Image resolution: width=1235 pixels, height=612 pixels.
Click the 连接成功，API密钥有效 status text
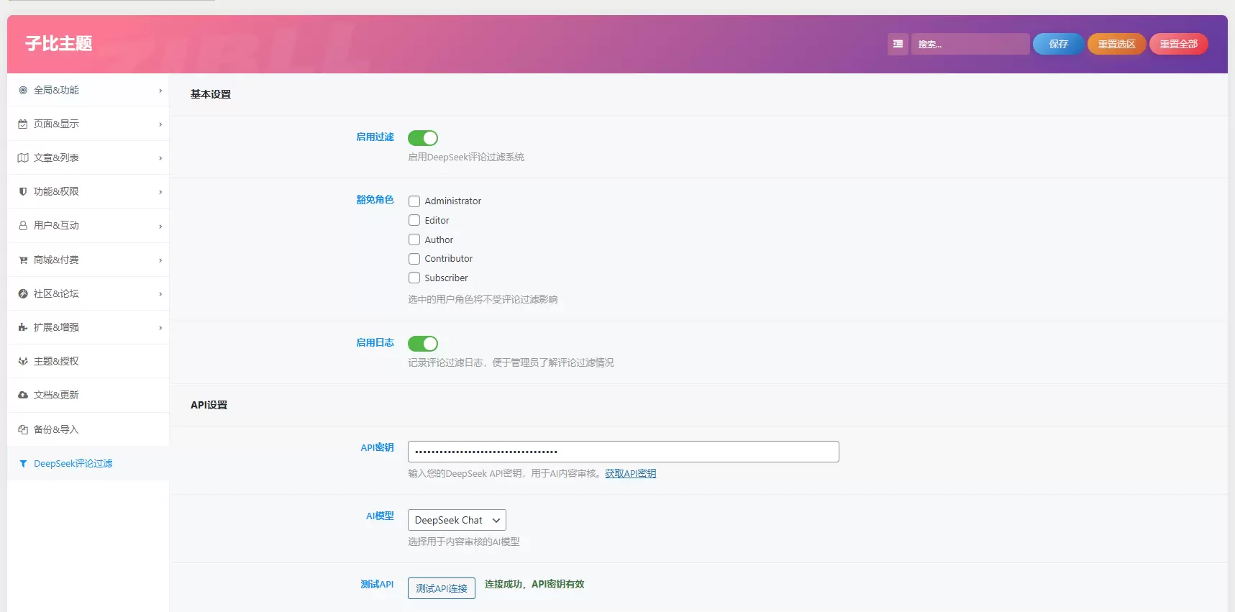pyautogui.click(x=534, y=585)
